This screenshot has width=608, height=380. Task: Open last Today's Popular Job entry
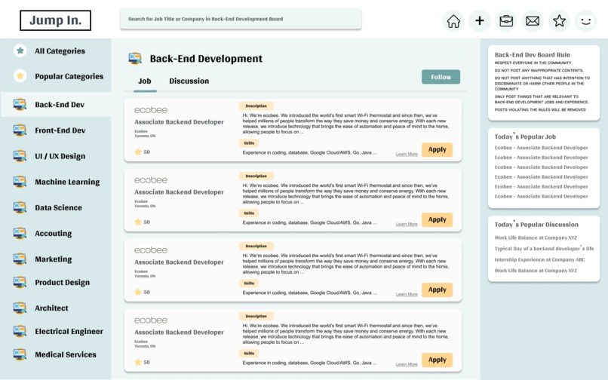coord(542,196)
